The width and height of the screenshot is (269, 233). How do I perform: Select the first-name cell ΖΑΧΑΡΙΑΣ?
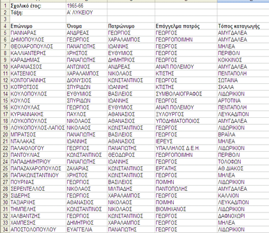click(86, 168)
